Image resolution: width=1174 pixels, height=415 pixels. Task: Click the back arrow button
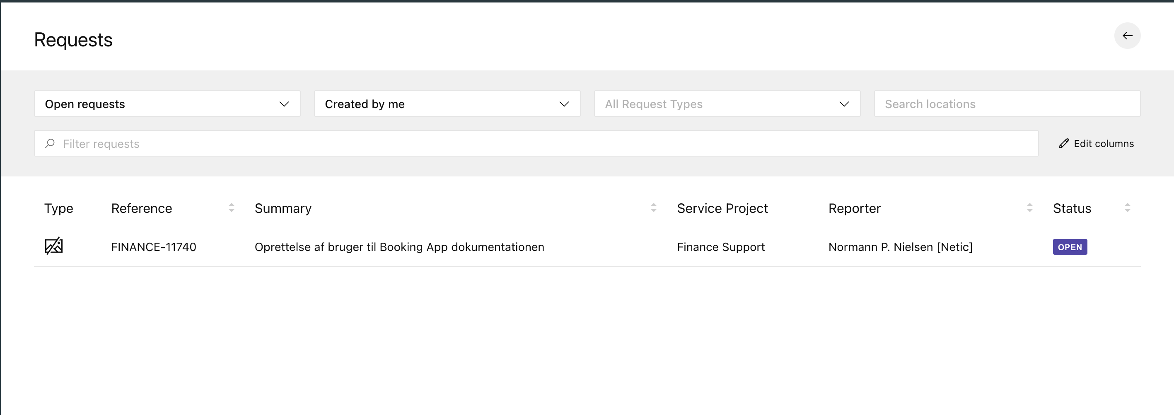[x=1127, y=36]
